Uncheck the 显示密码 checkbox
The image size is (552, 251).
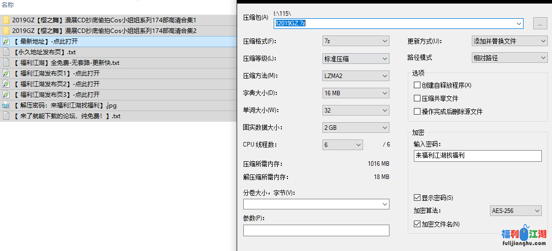coord(417,198)
